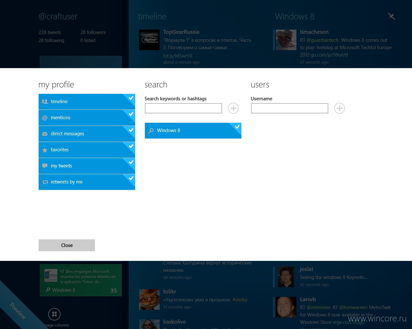This screenshot has width=412, height=329.
Task: Add user with plus button
Action: pos(340,108)
